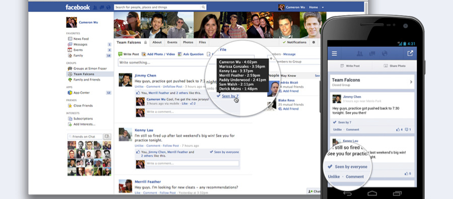Screen dimensions: 453x199
Task: Open Jimmy Chen's profile name link
Action: [x=145, y=75]
